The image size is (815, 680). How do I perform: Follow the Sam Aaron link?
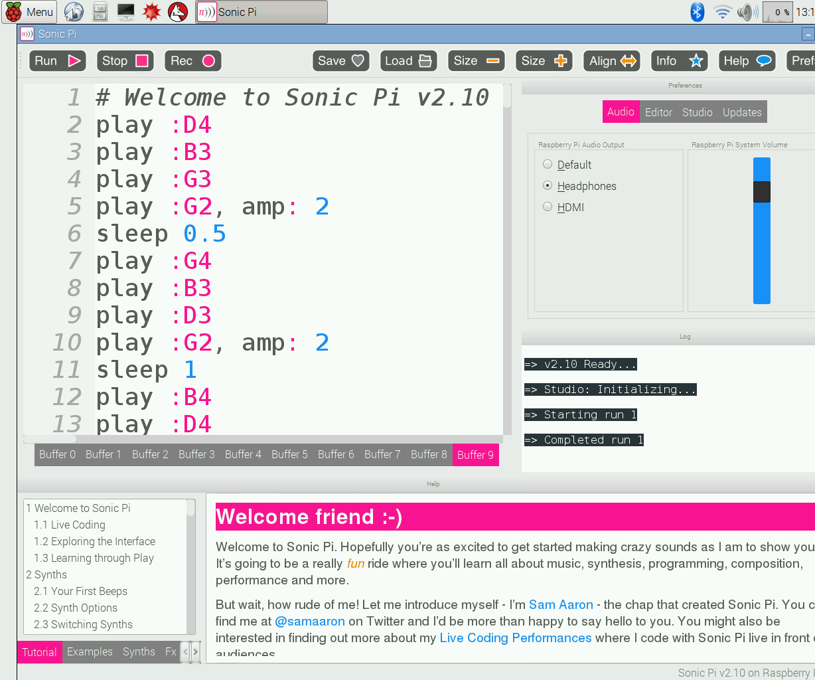[561, 604]
